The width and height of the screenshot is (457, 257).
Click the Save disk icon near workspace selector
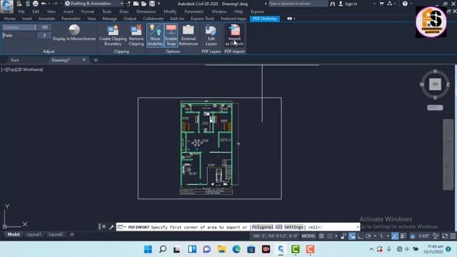[x=152, y=4]
